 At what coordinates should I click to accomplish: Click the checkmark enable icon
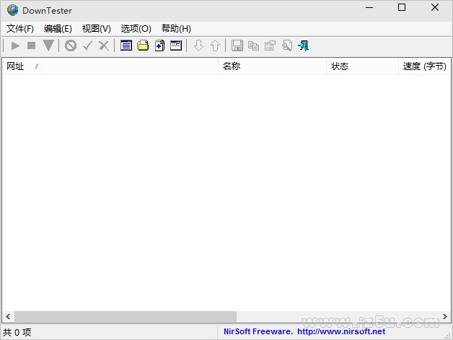(x=87, y=45)
